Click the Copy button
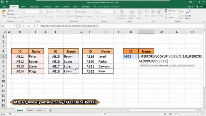The height and width of the screenshot is (116, 206). pyautogui.click(x=11, y=14)
